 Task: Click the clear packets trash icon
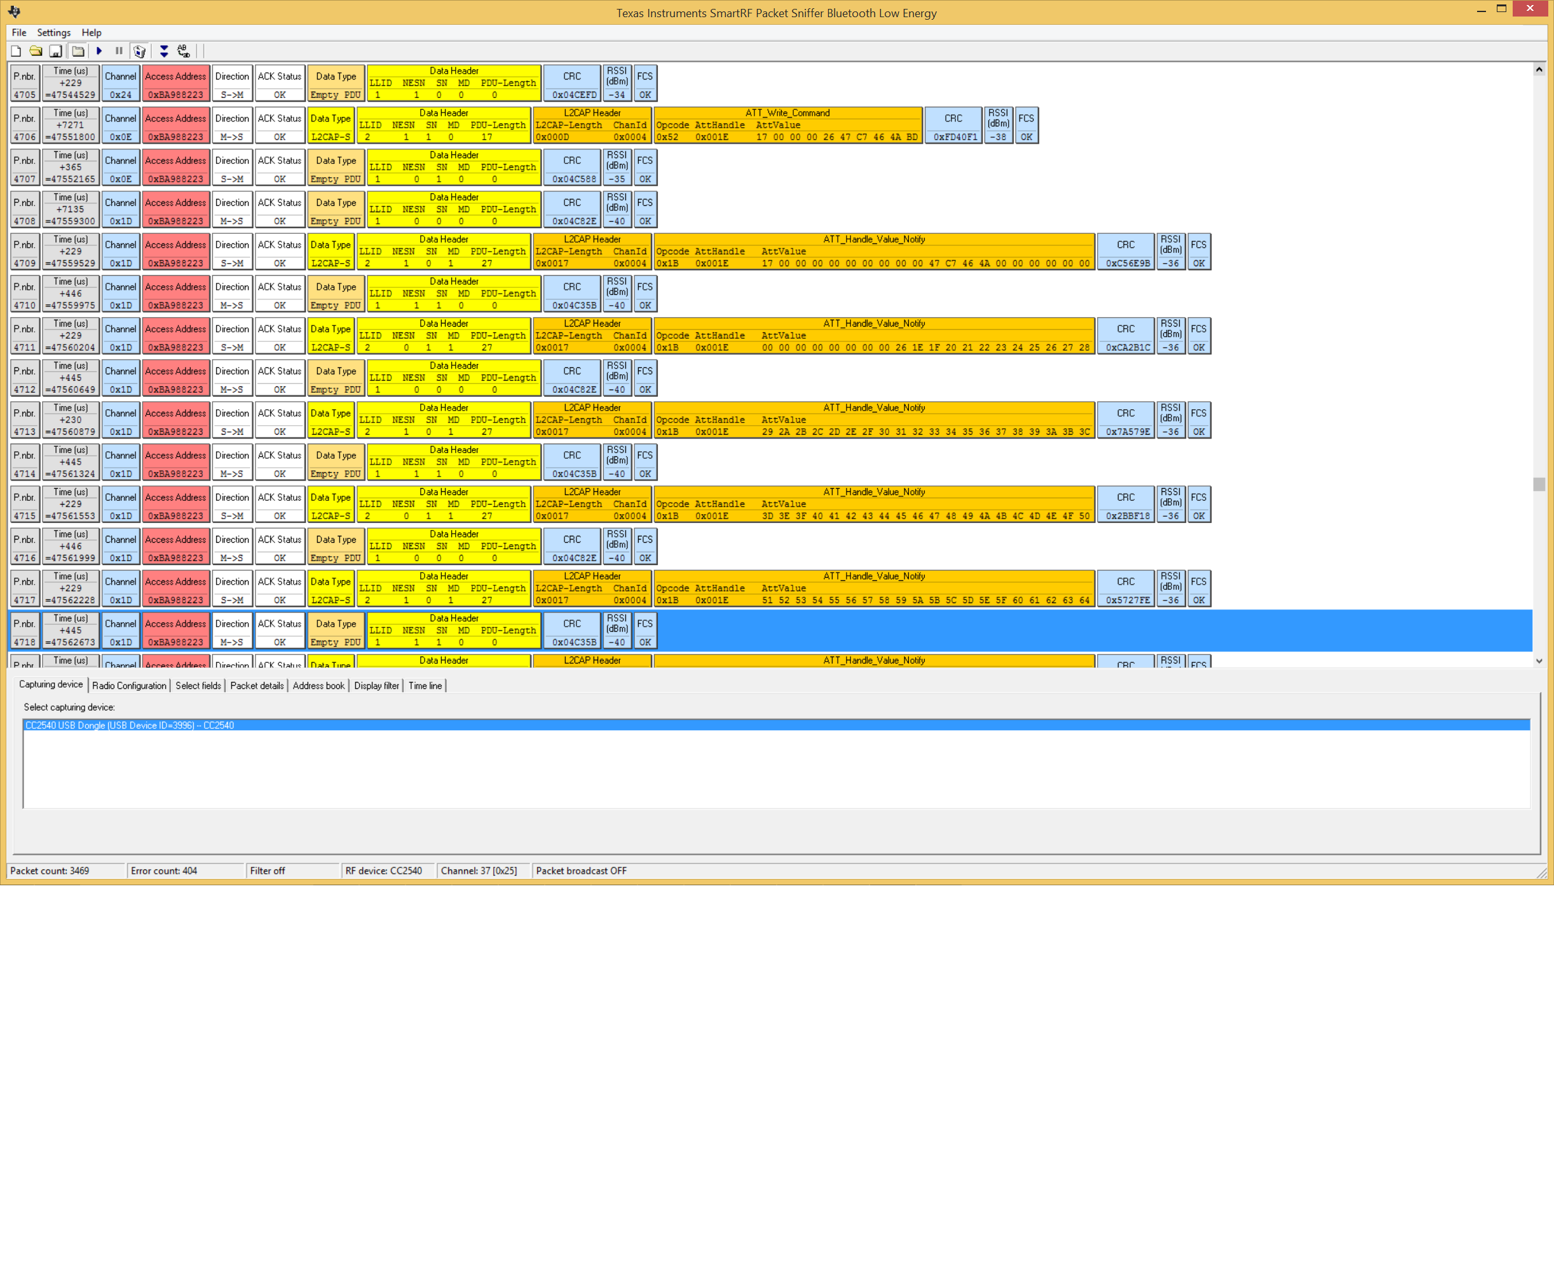[139, 51]
